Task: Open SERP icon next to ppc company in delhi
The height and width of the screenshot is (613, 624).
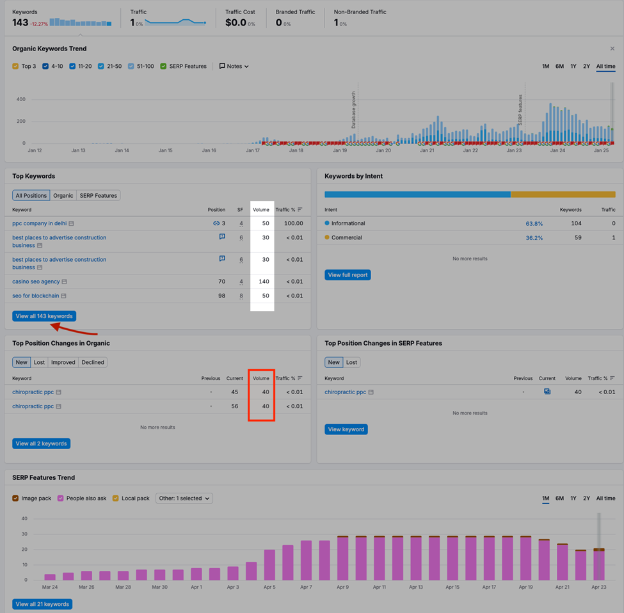Action: pos(71,223)
